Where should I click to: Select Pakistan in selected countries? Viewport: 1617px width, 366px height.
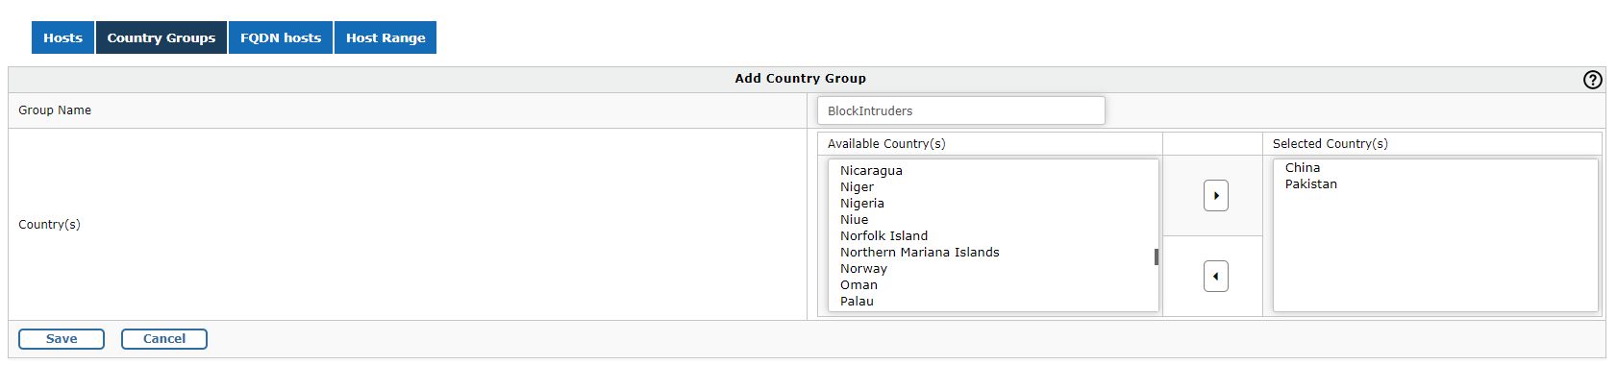click(1310, 183)
